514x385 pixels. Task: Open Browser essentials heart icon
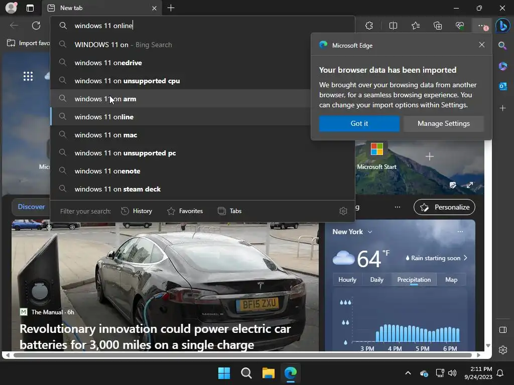[460, 26]
